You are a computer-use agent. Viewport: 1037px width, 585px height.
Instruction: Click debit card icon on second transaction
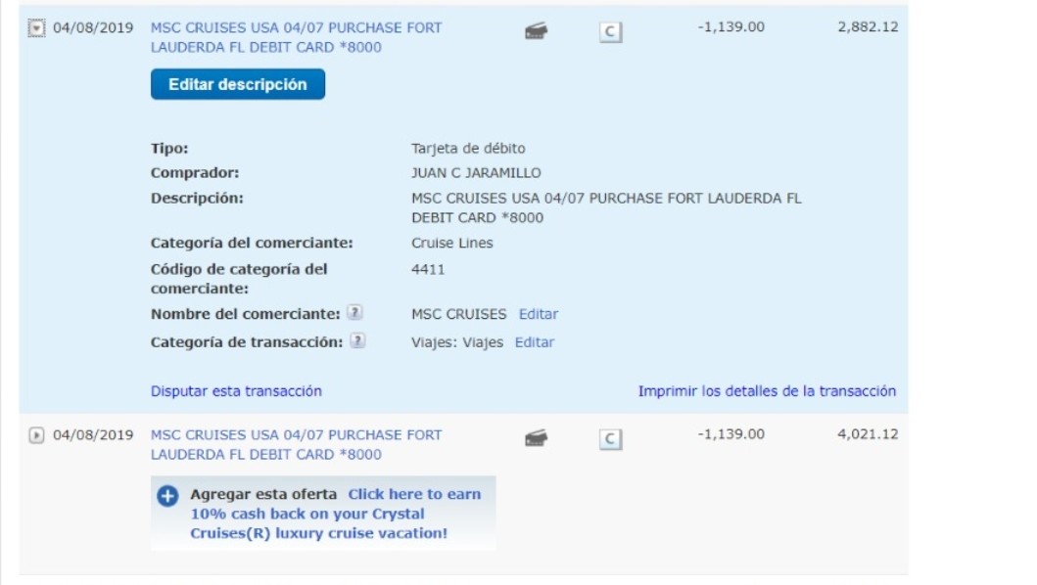(x=536, y=437)
